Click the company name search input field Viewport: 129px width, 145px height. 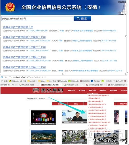[x=37, y=19]
